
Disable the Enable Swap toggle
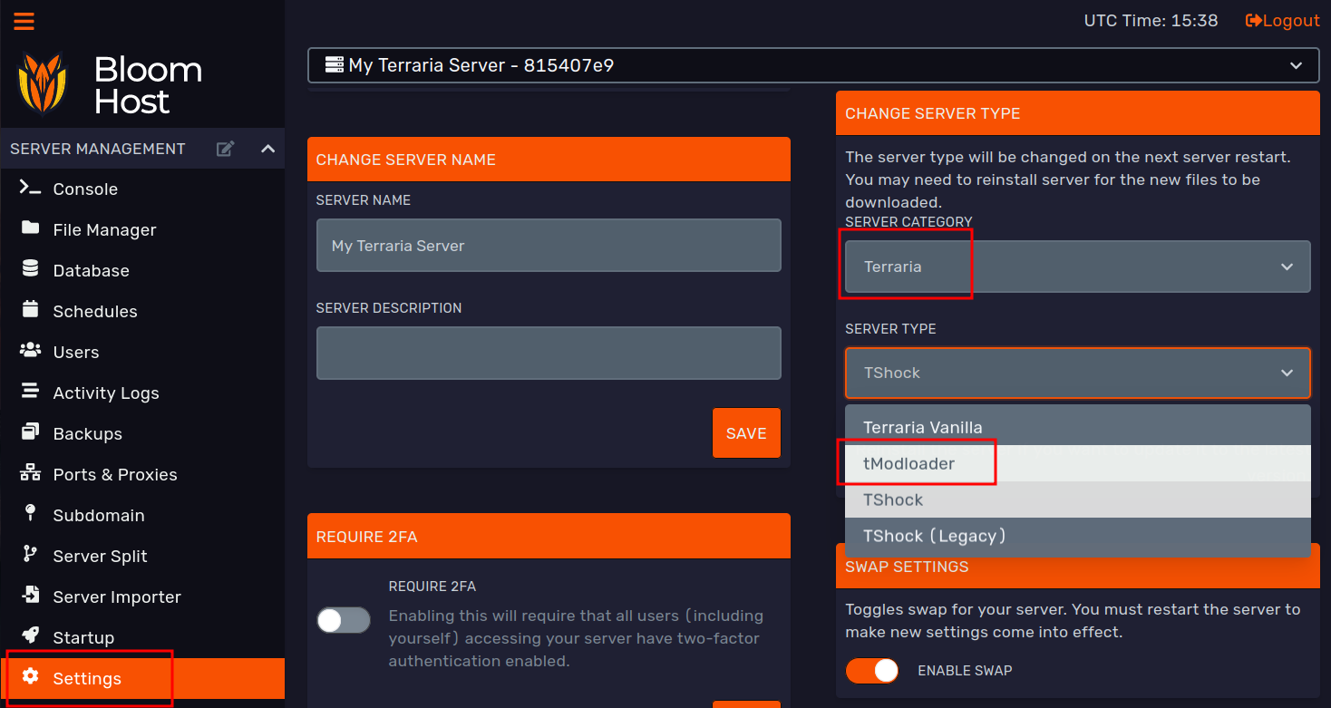tap(871, 671)
